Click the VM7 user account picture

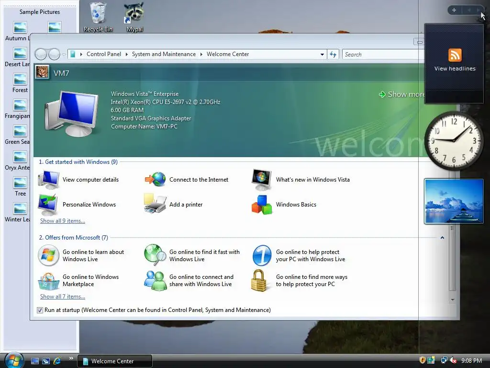(x=42, y=72)
